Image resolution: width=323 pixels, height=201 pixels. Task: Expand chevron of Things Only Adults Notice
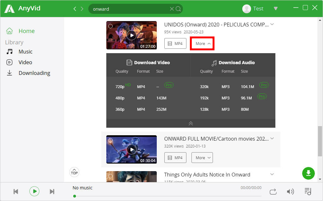click(272, 174)
